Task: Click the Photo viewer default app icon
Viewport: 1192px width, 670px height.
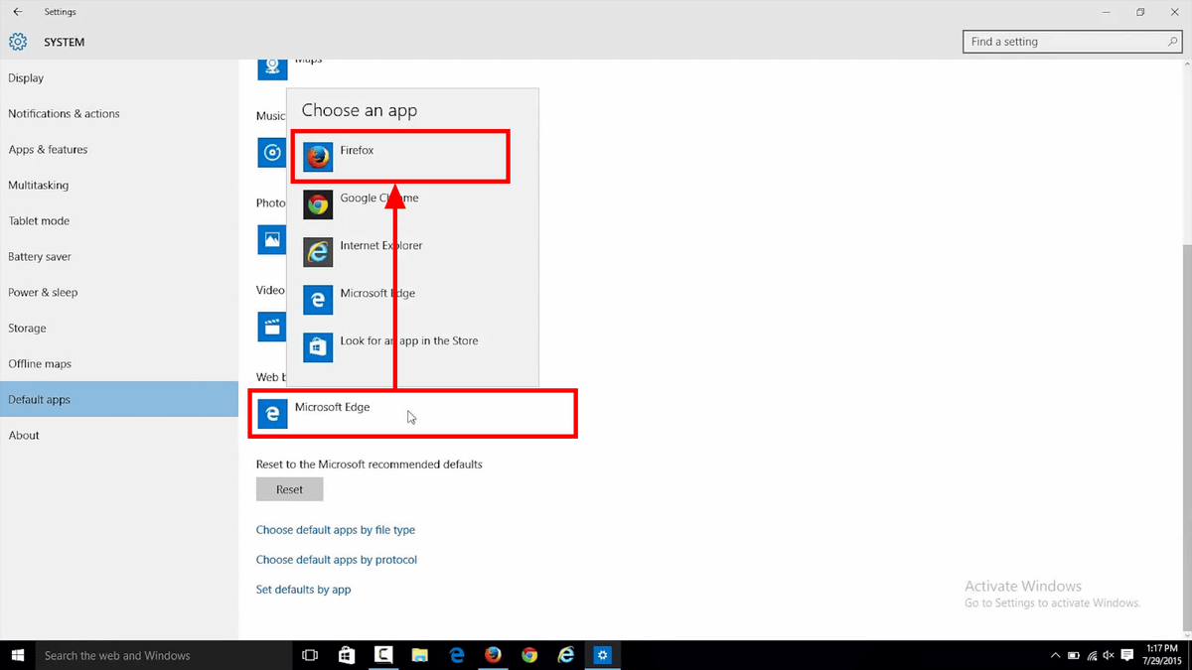Action: point(271,239)
